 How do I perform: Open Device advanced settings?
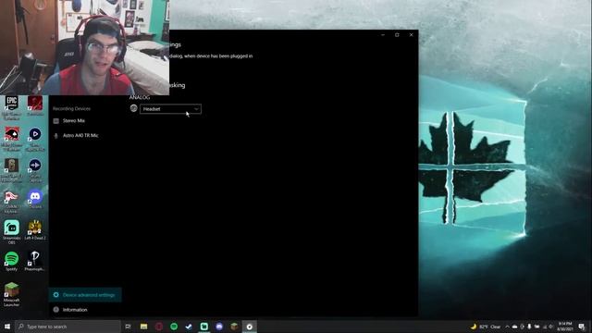coord(85,295)
